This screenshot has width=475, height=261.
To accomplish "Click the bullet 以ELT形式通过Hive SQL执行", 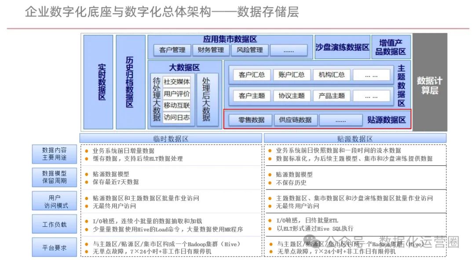I will coord(315,229).
